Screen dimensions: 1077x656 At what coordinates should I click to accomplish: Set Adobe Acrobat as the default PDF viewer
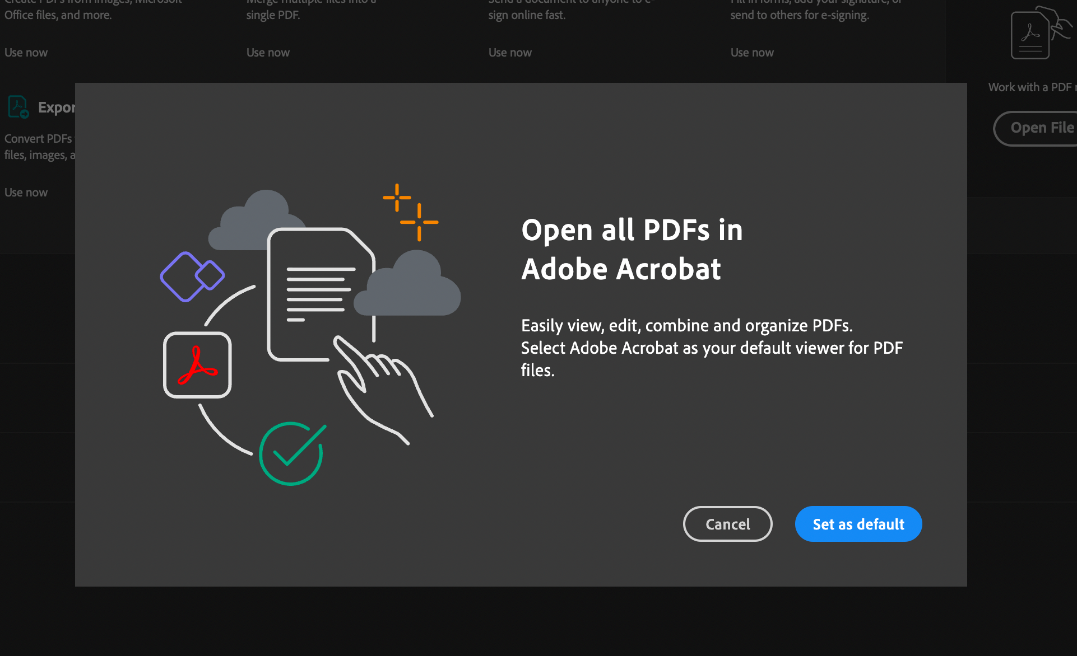[858, 524]
